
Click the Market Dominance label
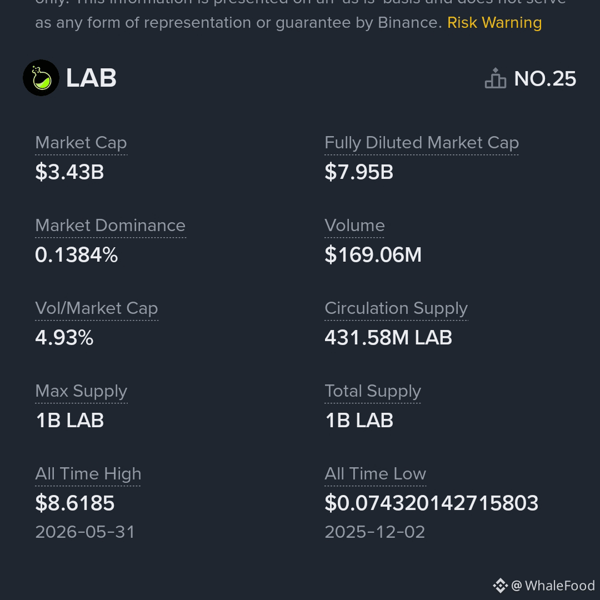(x=110, y=226)
